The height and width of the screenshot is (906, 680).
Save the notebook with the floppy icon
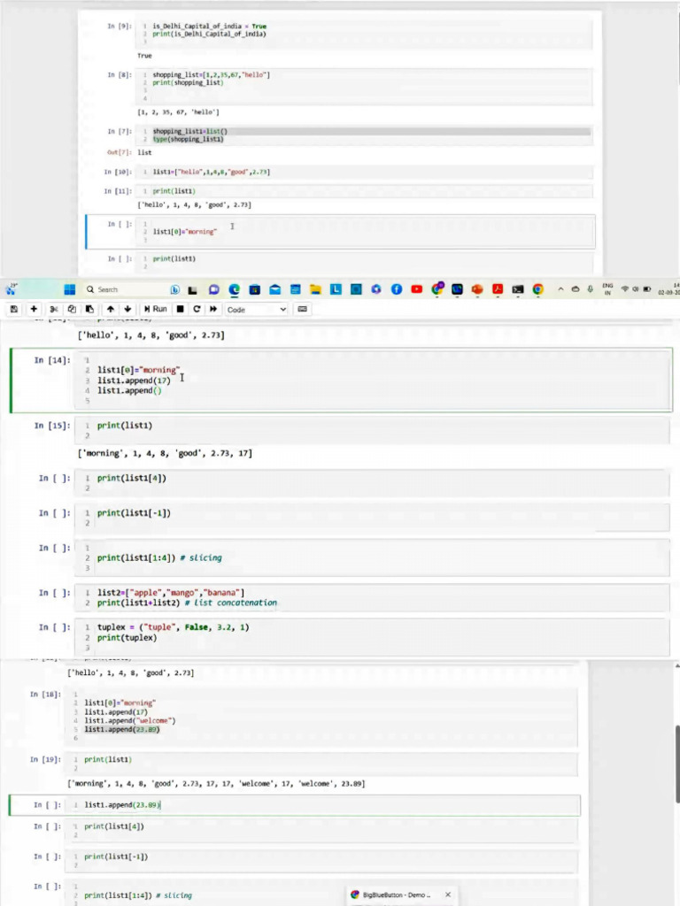[14, 309]
